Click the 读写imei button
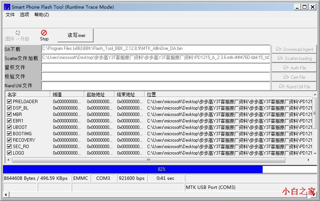 75,36
